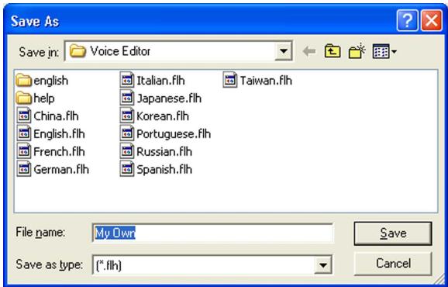Select the German.flh file icon

click(24, 169)
